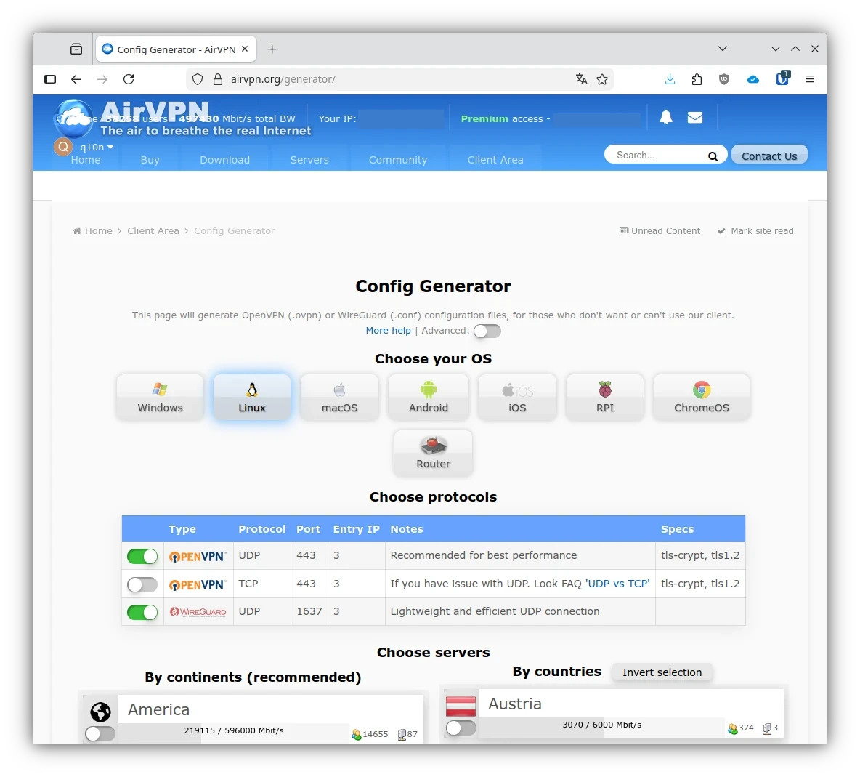
Task: Choose the ChromeOS operating system
Action: point(701,397)
